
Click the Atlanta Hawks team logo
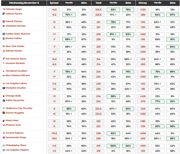pyautogui.click(x=4, y=51)
